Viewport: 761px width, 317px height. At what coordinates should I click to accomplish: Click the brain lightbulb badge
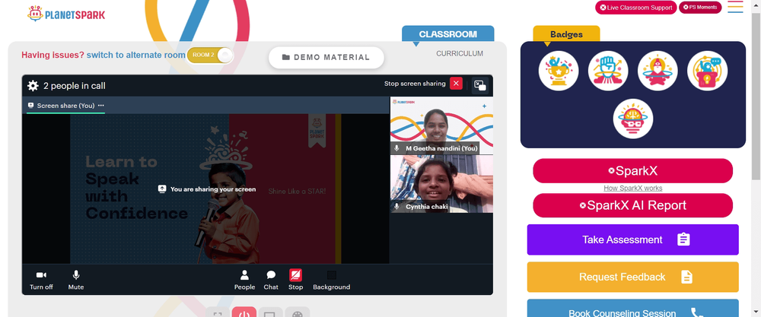[x=633, y=119]
